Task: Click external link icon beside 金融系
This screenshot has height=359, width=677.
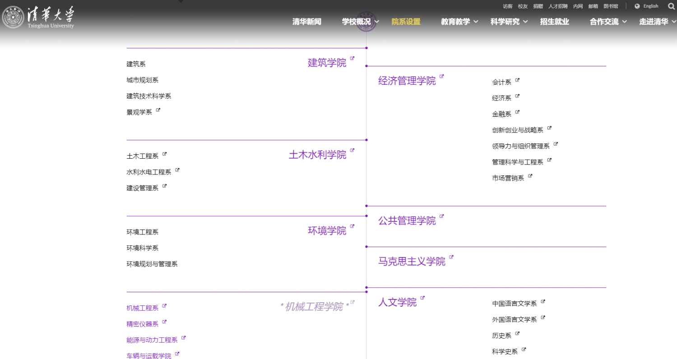Action: click(517, 112)
